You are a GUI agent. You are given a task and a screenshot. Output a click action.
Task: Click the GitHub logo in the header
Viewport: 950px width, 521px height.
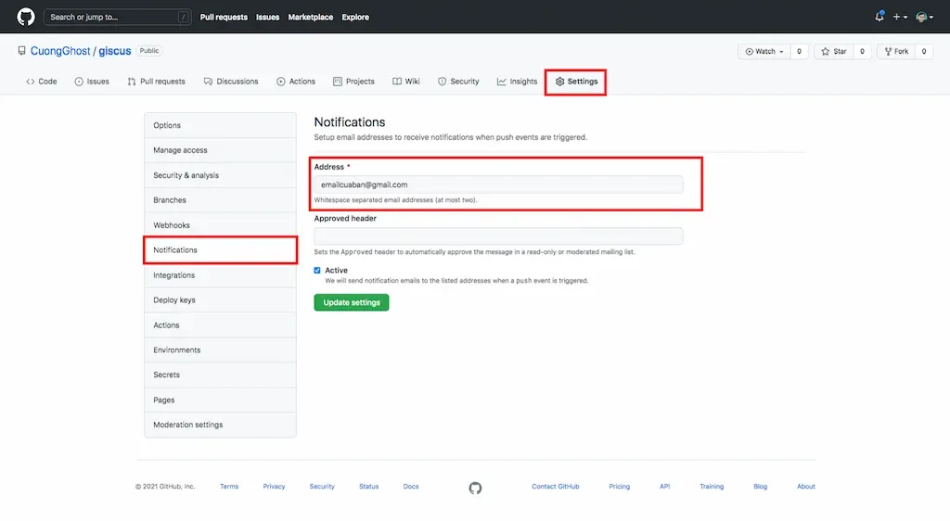[25, 17]
